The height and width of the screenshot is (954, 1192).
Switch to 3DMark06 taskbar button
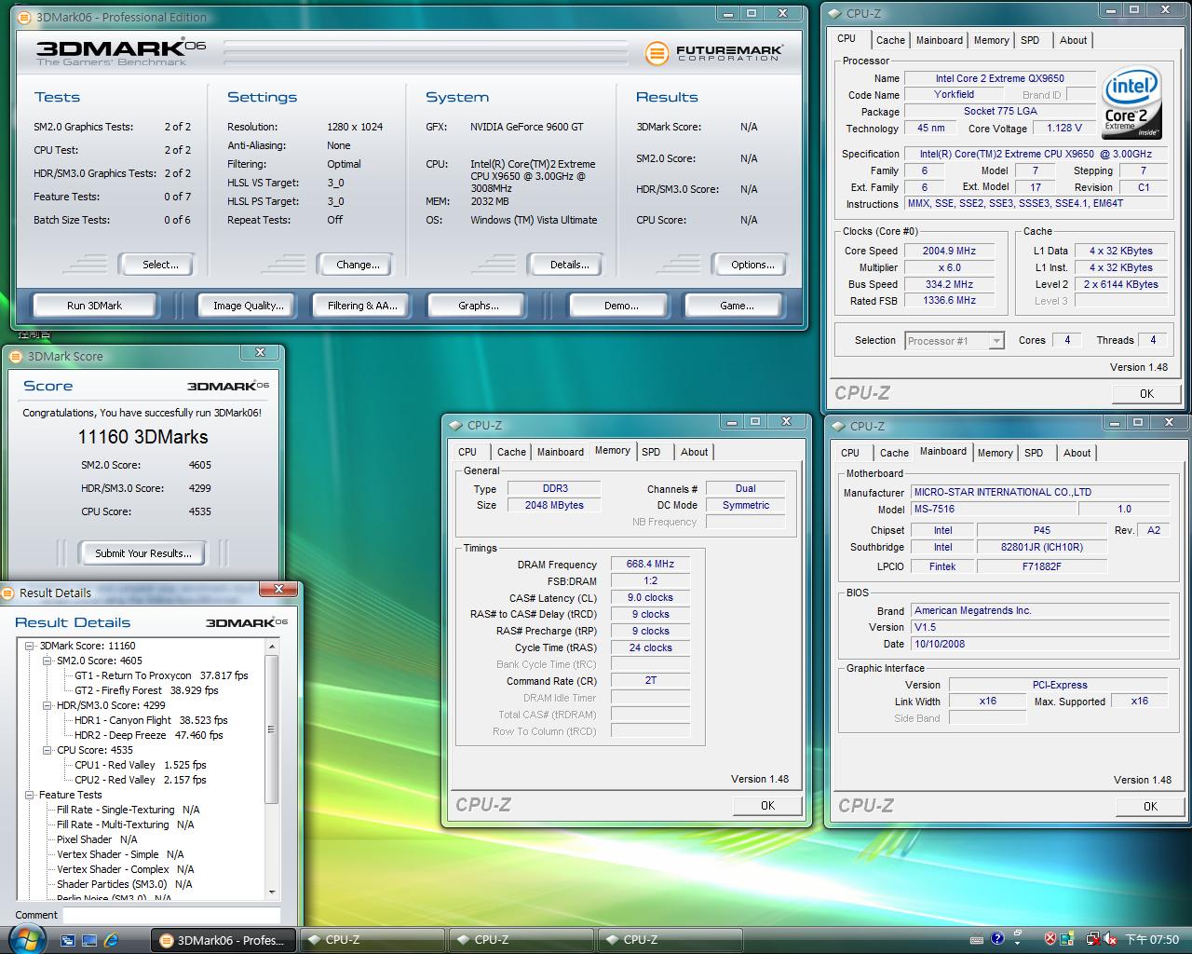(223, 940)
